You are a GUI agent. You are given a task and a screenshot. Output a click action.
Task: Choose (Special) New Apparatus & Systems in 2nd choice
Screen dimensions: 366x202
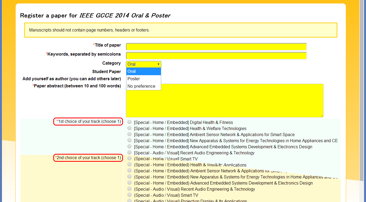(129, 177)
